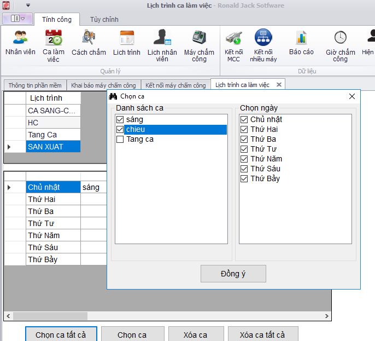Open Lịch nhân viên icon
The image size is (375, 341).
pyautogui.click(x=162, y=38)
